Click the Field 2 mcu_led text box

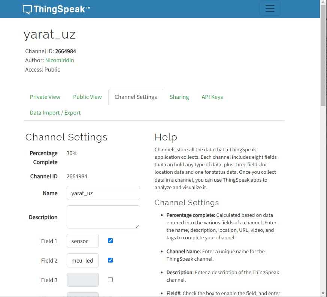tap(83, 260)
